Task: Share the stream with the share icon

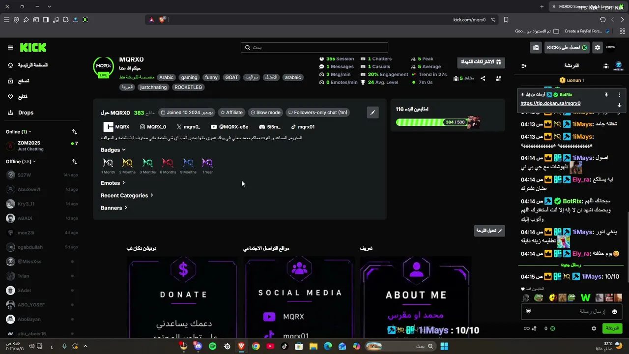Action: (x=483, y=78)
